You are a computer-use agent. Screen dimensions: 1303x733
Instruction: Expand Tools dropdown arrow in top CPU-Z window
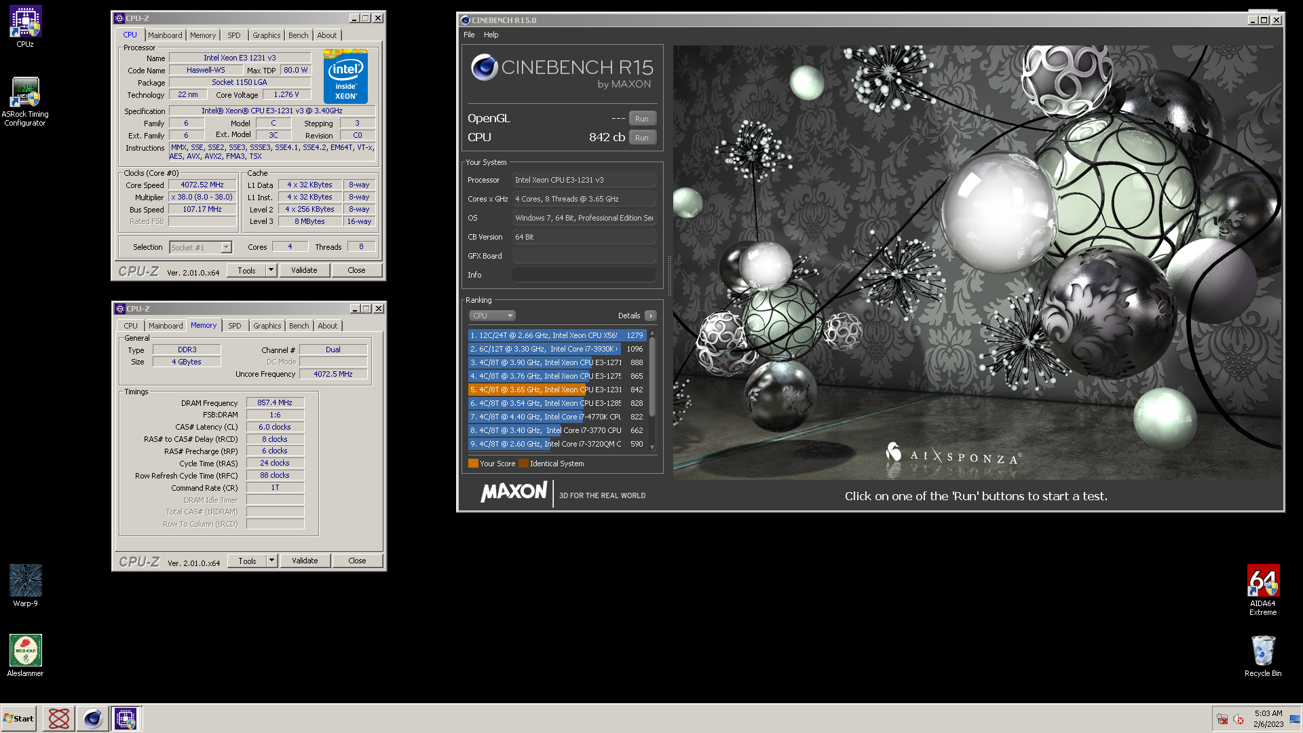pos(271,270)
